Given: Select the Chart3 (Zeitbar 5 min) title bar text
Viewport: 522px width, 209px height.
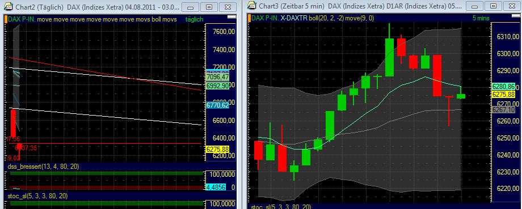Looking at the screenshot, I should tap(360, 6).
